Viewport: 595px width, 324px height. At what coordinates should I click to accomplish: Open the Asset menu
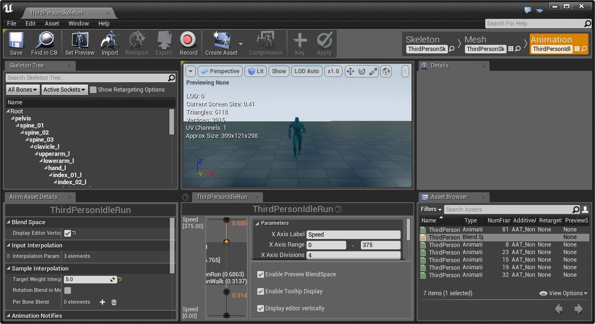coord(52,23)
